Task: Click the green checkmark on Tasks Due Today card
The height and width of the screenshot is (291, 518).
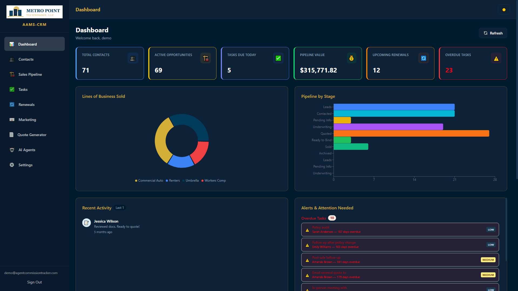Action: 278,58
